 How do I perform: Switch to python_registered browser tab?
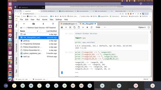point(67,11)
